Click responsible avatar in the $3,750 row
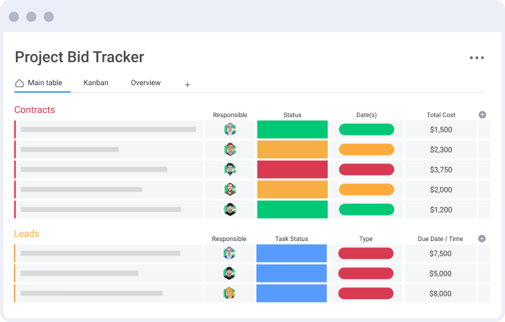Viewport: 505px width, 322px height. 230,170
